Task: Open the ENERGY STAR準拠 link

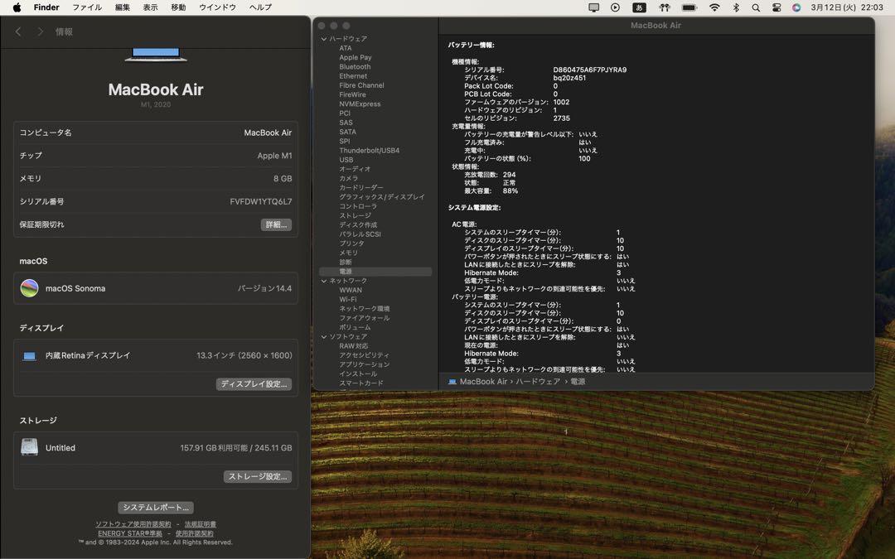Action: coord(130,533)
